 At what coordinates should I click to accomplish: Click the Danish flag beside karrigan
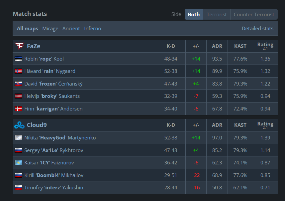[x=18, y=108]
